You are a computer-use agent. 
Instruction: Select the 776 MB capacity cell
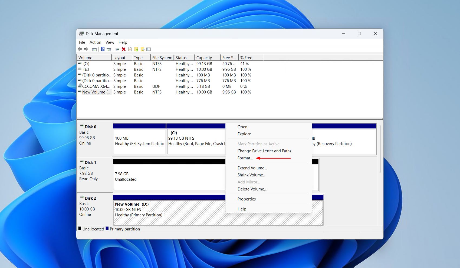(203, 81)
